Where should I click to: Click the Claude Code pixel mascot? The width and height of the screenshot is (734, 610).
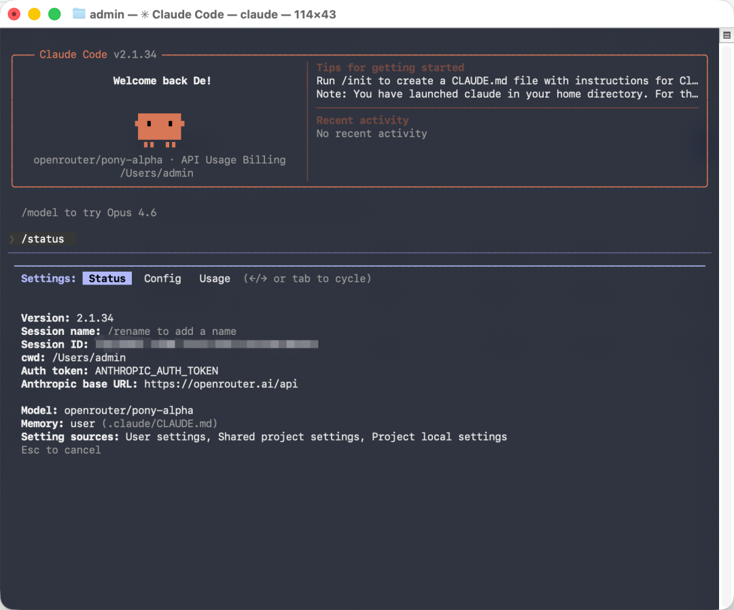[x=160, y=130]
